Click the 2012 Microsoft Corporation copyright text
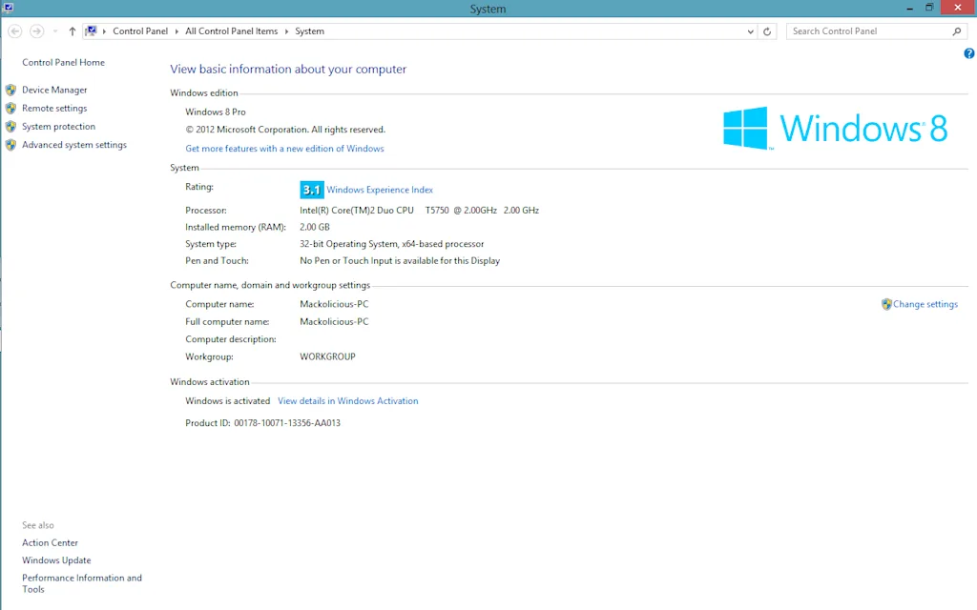Viewport: 977px width, 610px height. 285,130
